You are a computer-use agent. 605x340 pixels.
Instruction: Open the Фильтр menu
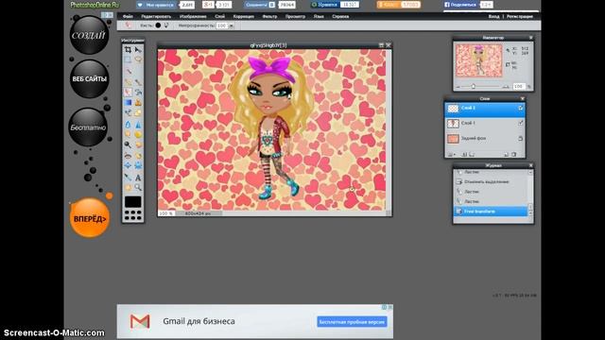coord(269,17)
